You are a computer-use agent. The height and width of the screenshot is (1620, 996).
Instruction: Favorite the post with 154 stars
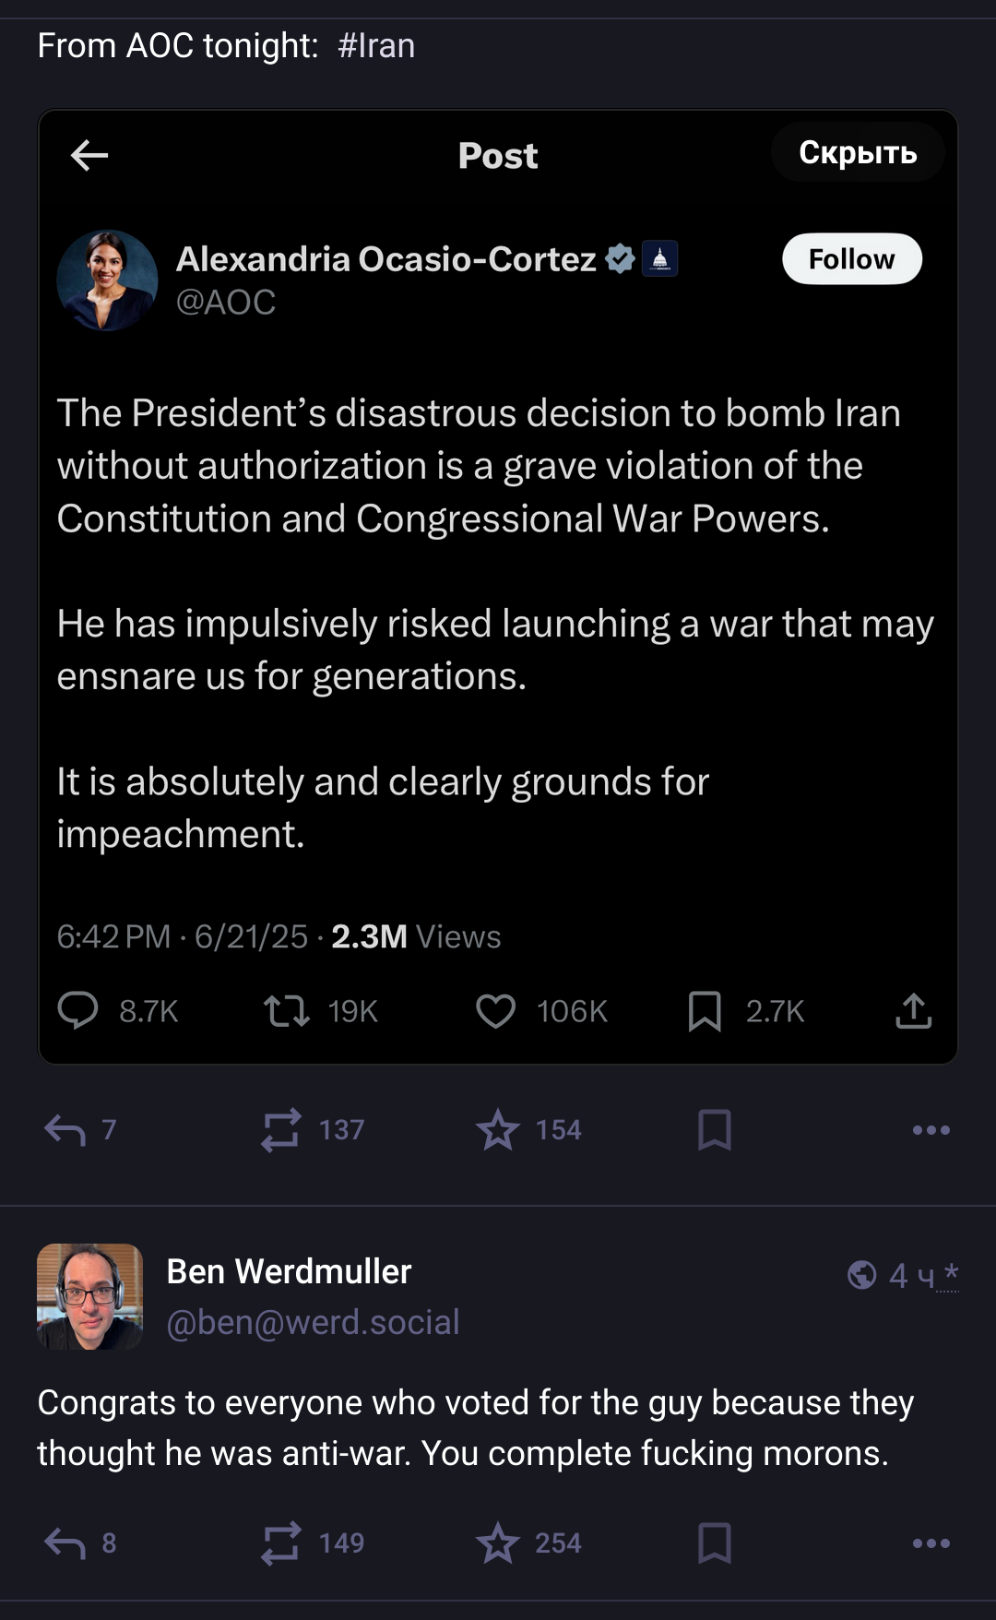pyautogui.click(x=498, y=1129)
